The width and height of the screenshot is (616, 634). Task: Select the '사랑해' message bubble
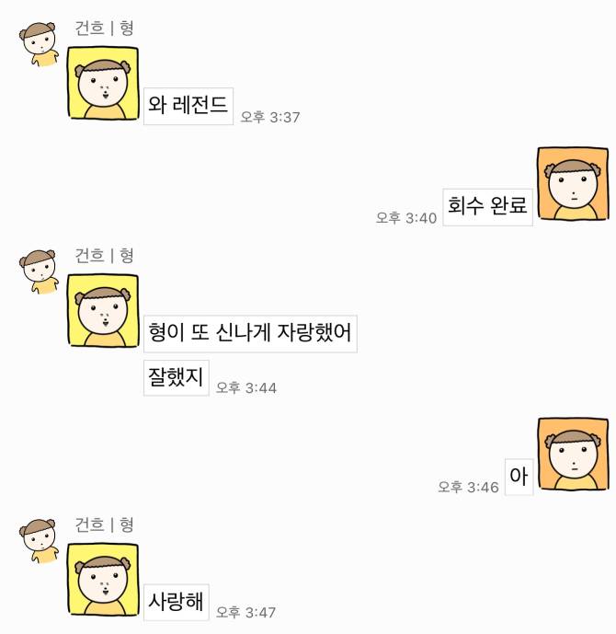click(177, 602)
